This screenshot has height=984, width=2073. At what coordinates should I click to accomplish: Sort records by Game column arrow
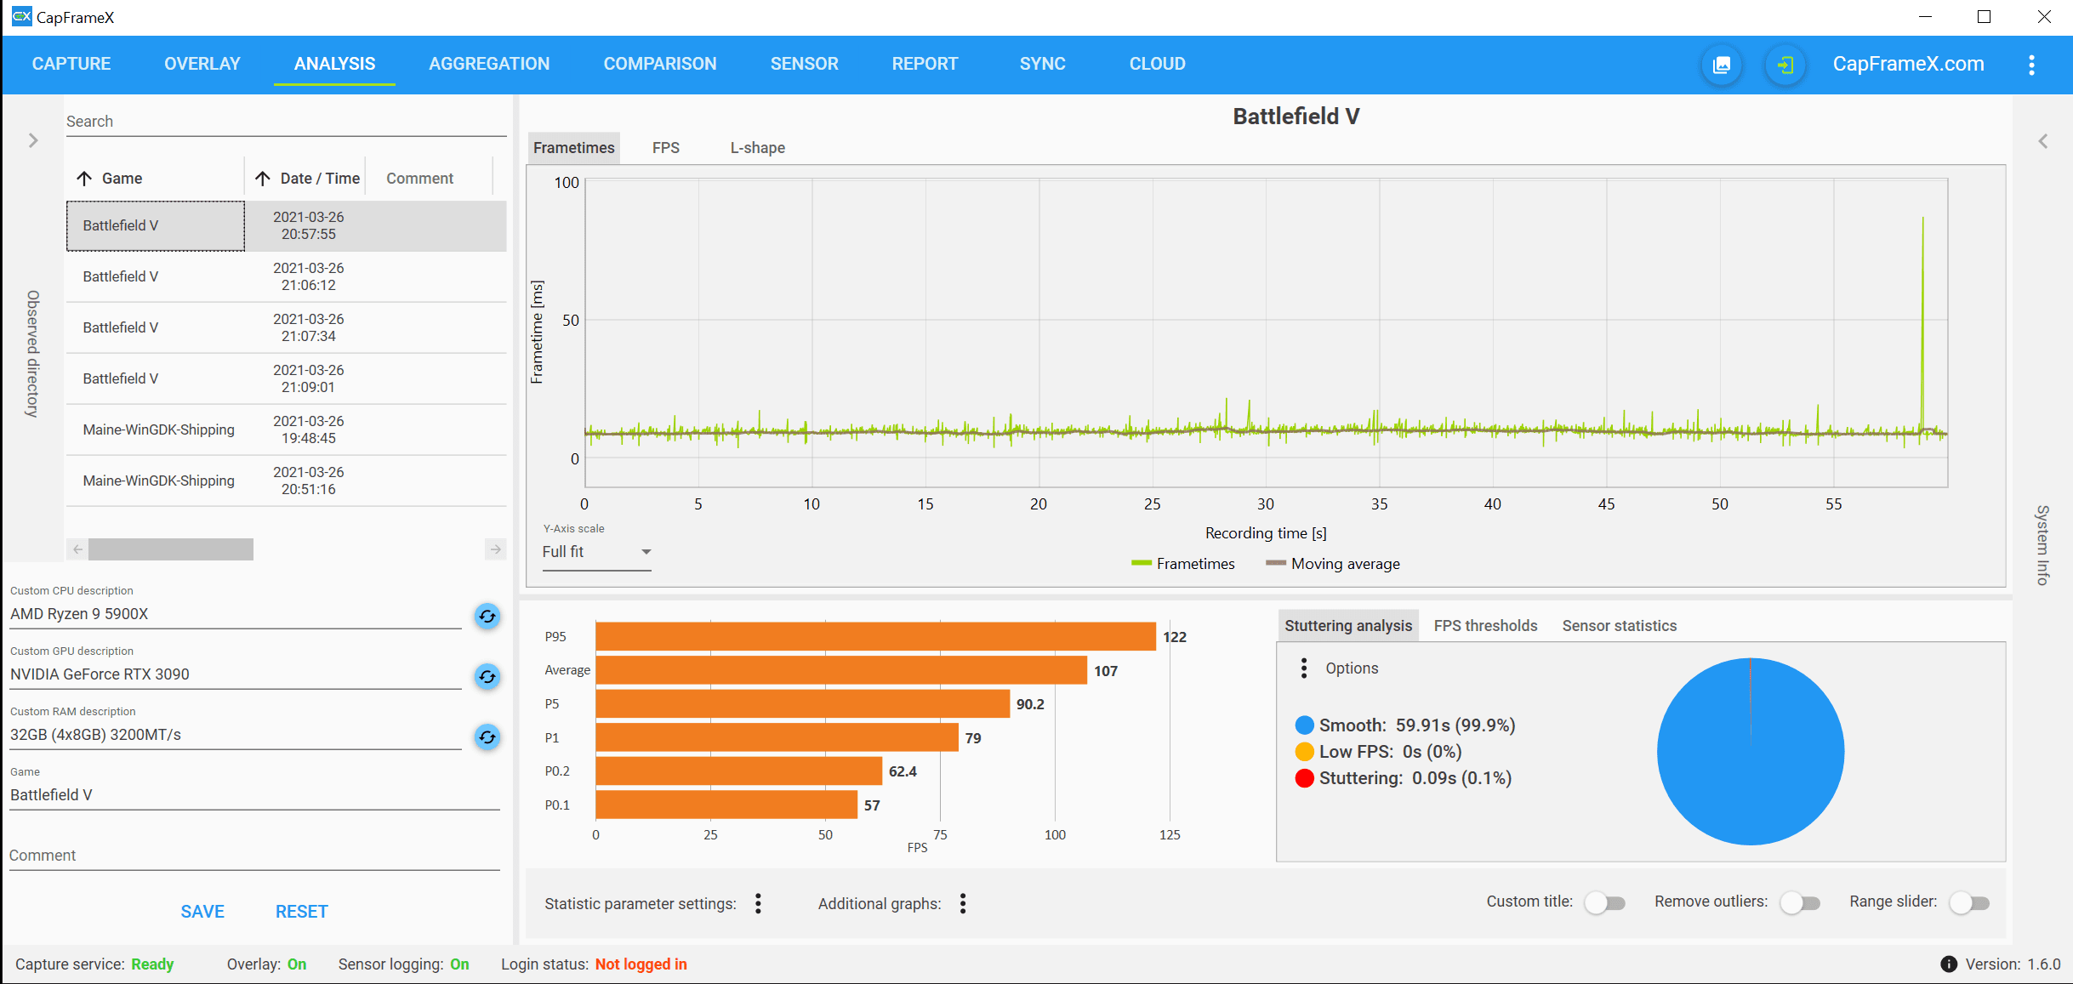(x=84, y=178)
